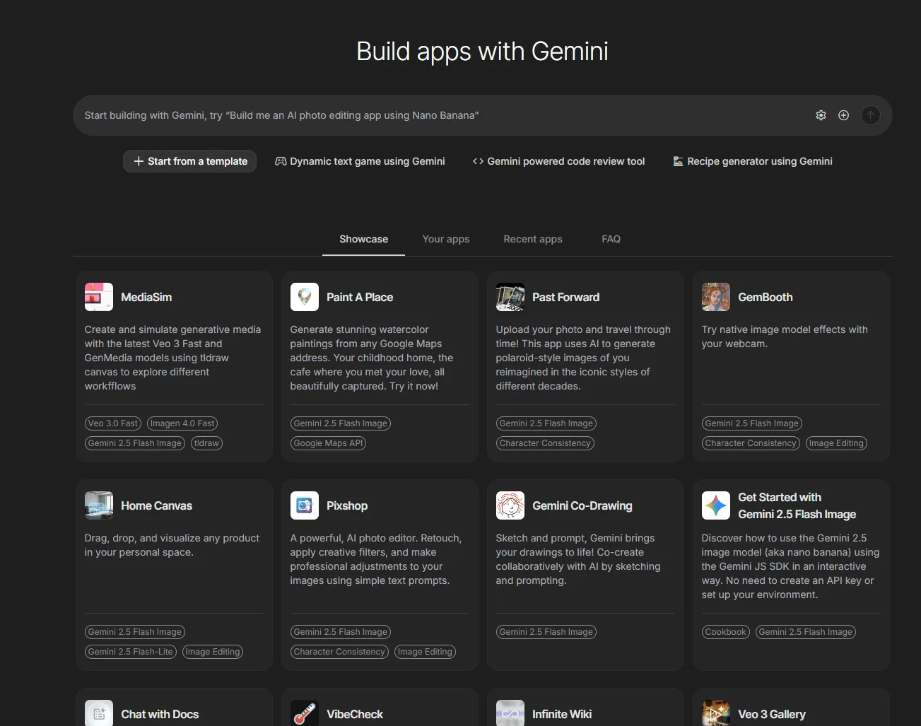Click Gemini 2.5 Flash Image tag on Home Canvas

click(x=135, y=632)
